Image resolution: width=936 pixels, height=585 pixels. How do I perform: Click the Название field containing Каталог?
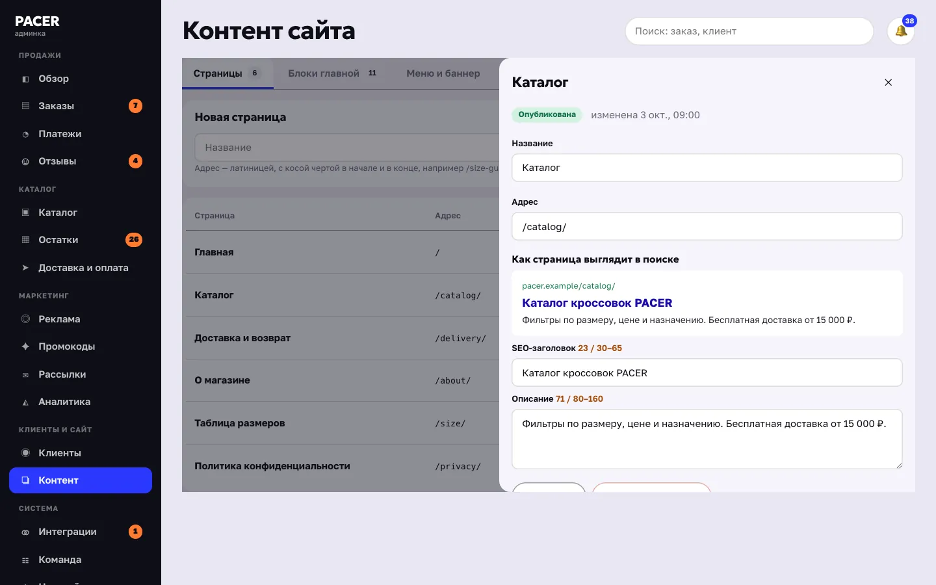click(707, 168)
